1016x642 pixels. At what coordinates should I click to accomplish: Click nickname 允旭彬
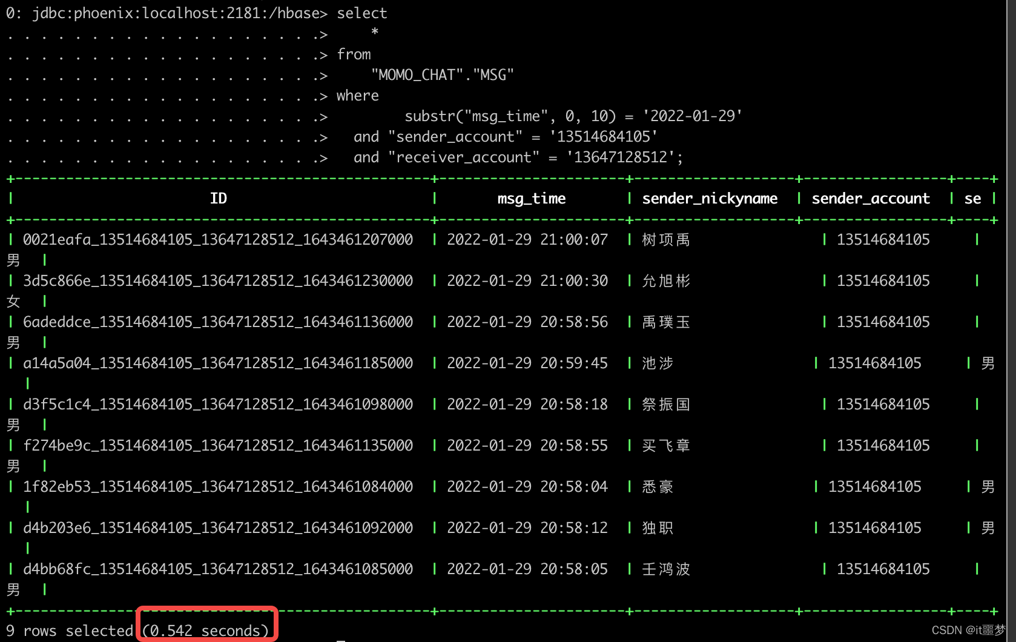point(666,281)
